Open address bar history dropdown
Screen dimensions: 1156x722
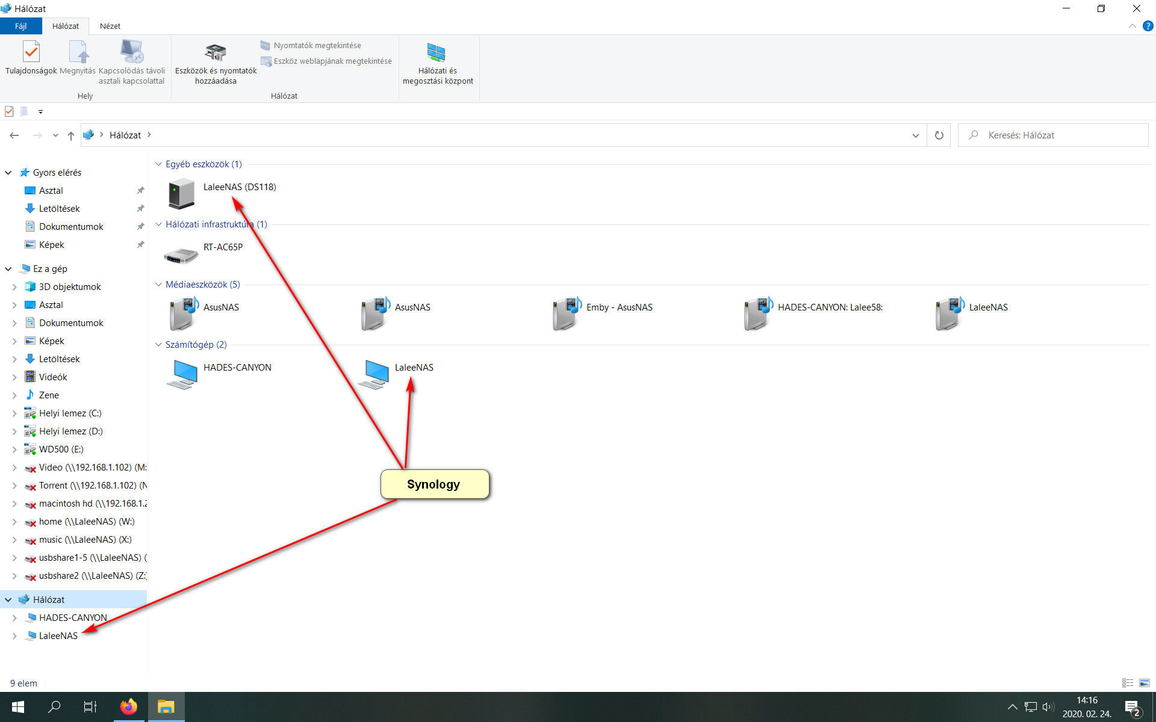[x=915, y=135]
